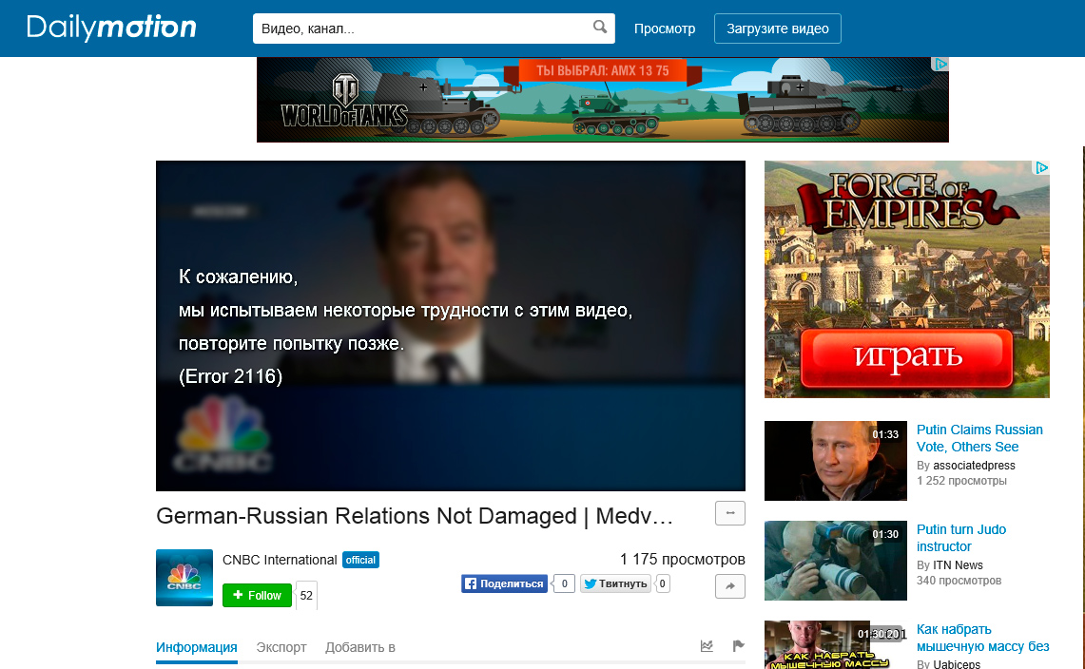
Task: Open the Добавить в tab
Action: (x=359, y=647)
